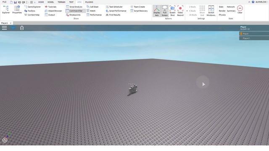Open the Breakpoints window
The height and width of the screenshot is (151, 269).
(x=73, y=15)
